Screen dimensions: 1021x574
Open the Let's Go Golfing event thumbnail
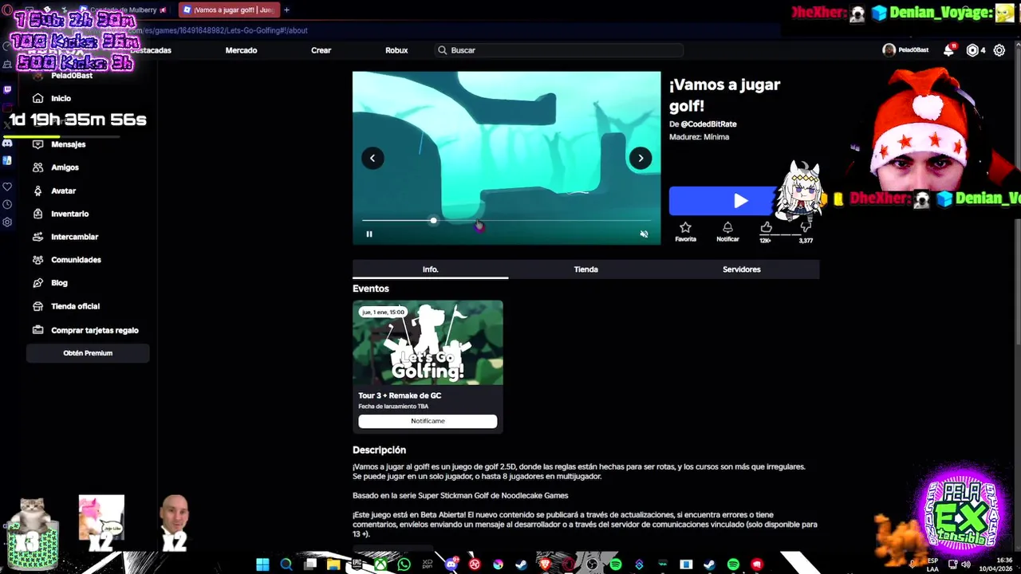click(x=428, y=343)
